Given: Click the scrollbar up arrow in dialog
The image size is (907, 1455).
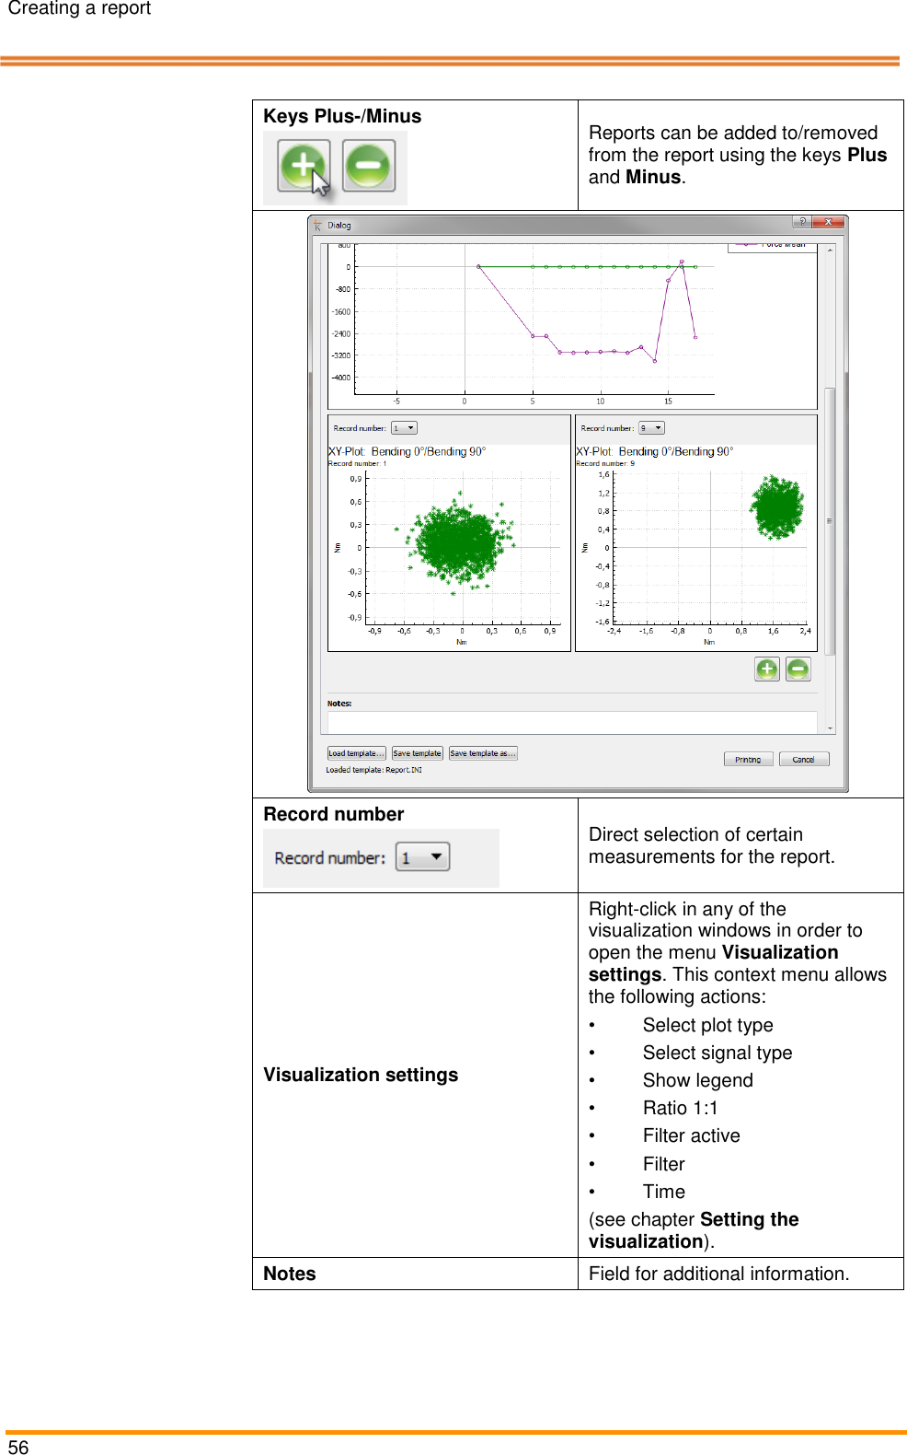Looking at the screenshot, I should pyautogui.click(x=830, y=250).
